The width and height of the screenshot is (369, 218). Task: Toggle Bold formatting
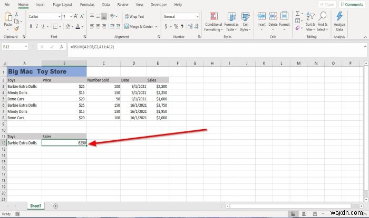click(x=31, y=26)
